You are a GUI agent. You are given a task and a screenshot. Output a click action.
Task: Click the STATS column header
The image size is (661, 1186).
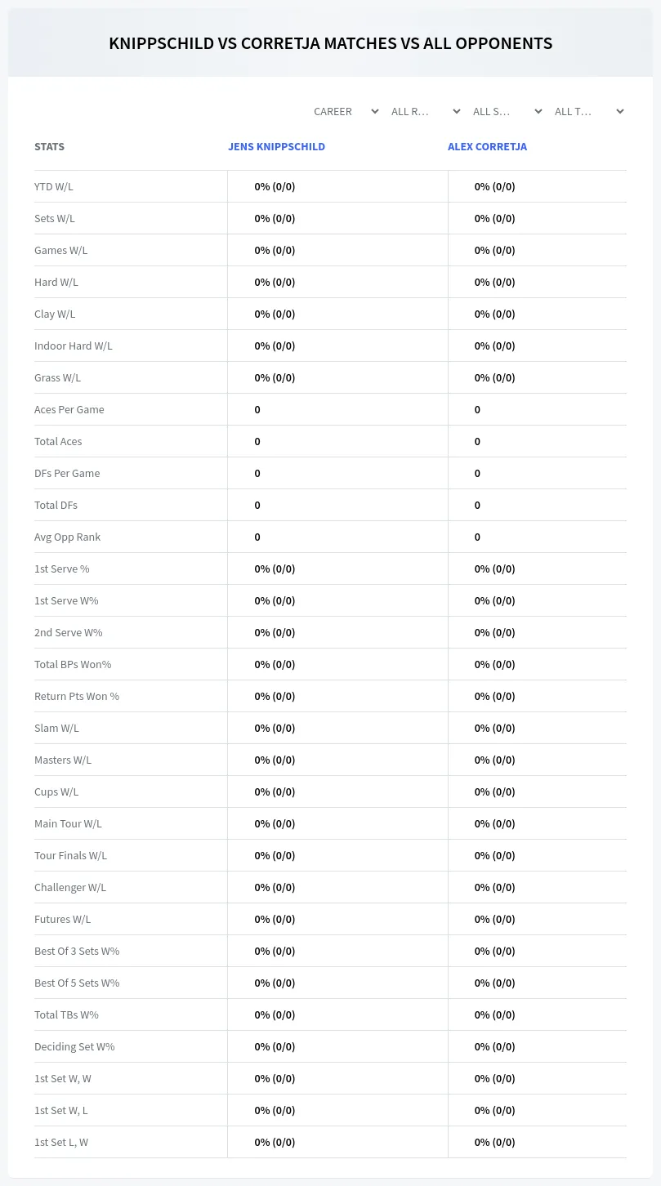click(49, 147)
